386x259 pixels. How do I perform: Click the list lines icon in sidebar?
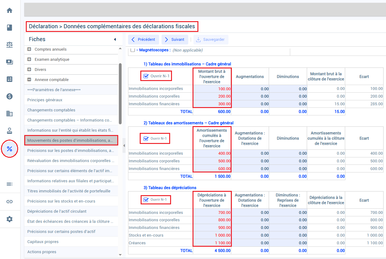click(x=10, y=184)
